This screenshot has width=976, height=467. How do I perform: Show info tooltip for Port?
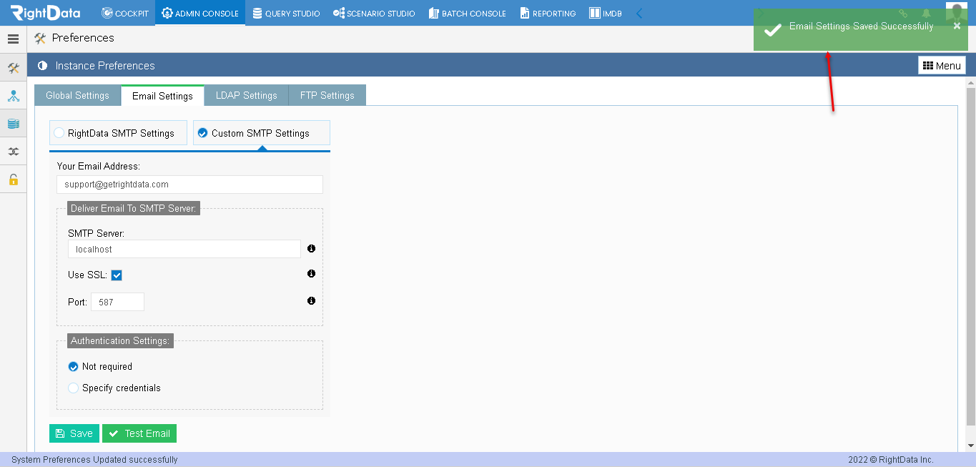(x=311, y=301)
